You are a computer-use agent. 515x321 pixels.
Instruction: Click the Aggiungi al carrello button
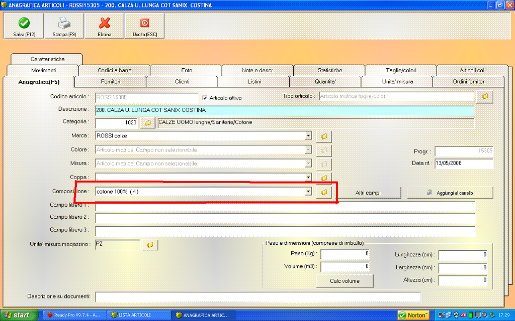(450, 193)
